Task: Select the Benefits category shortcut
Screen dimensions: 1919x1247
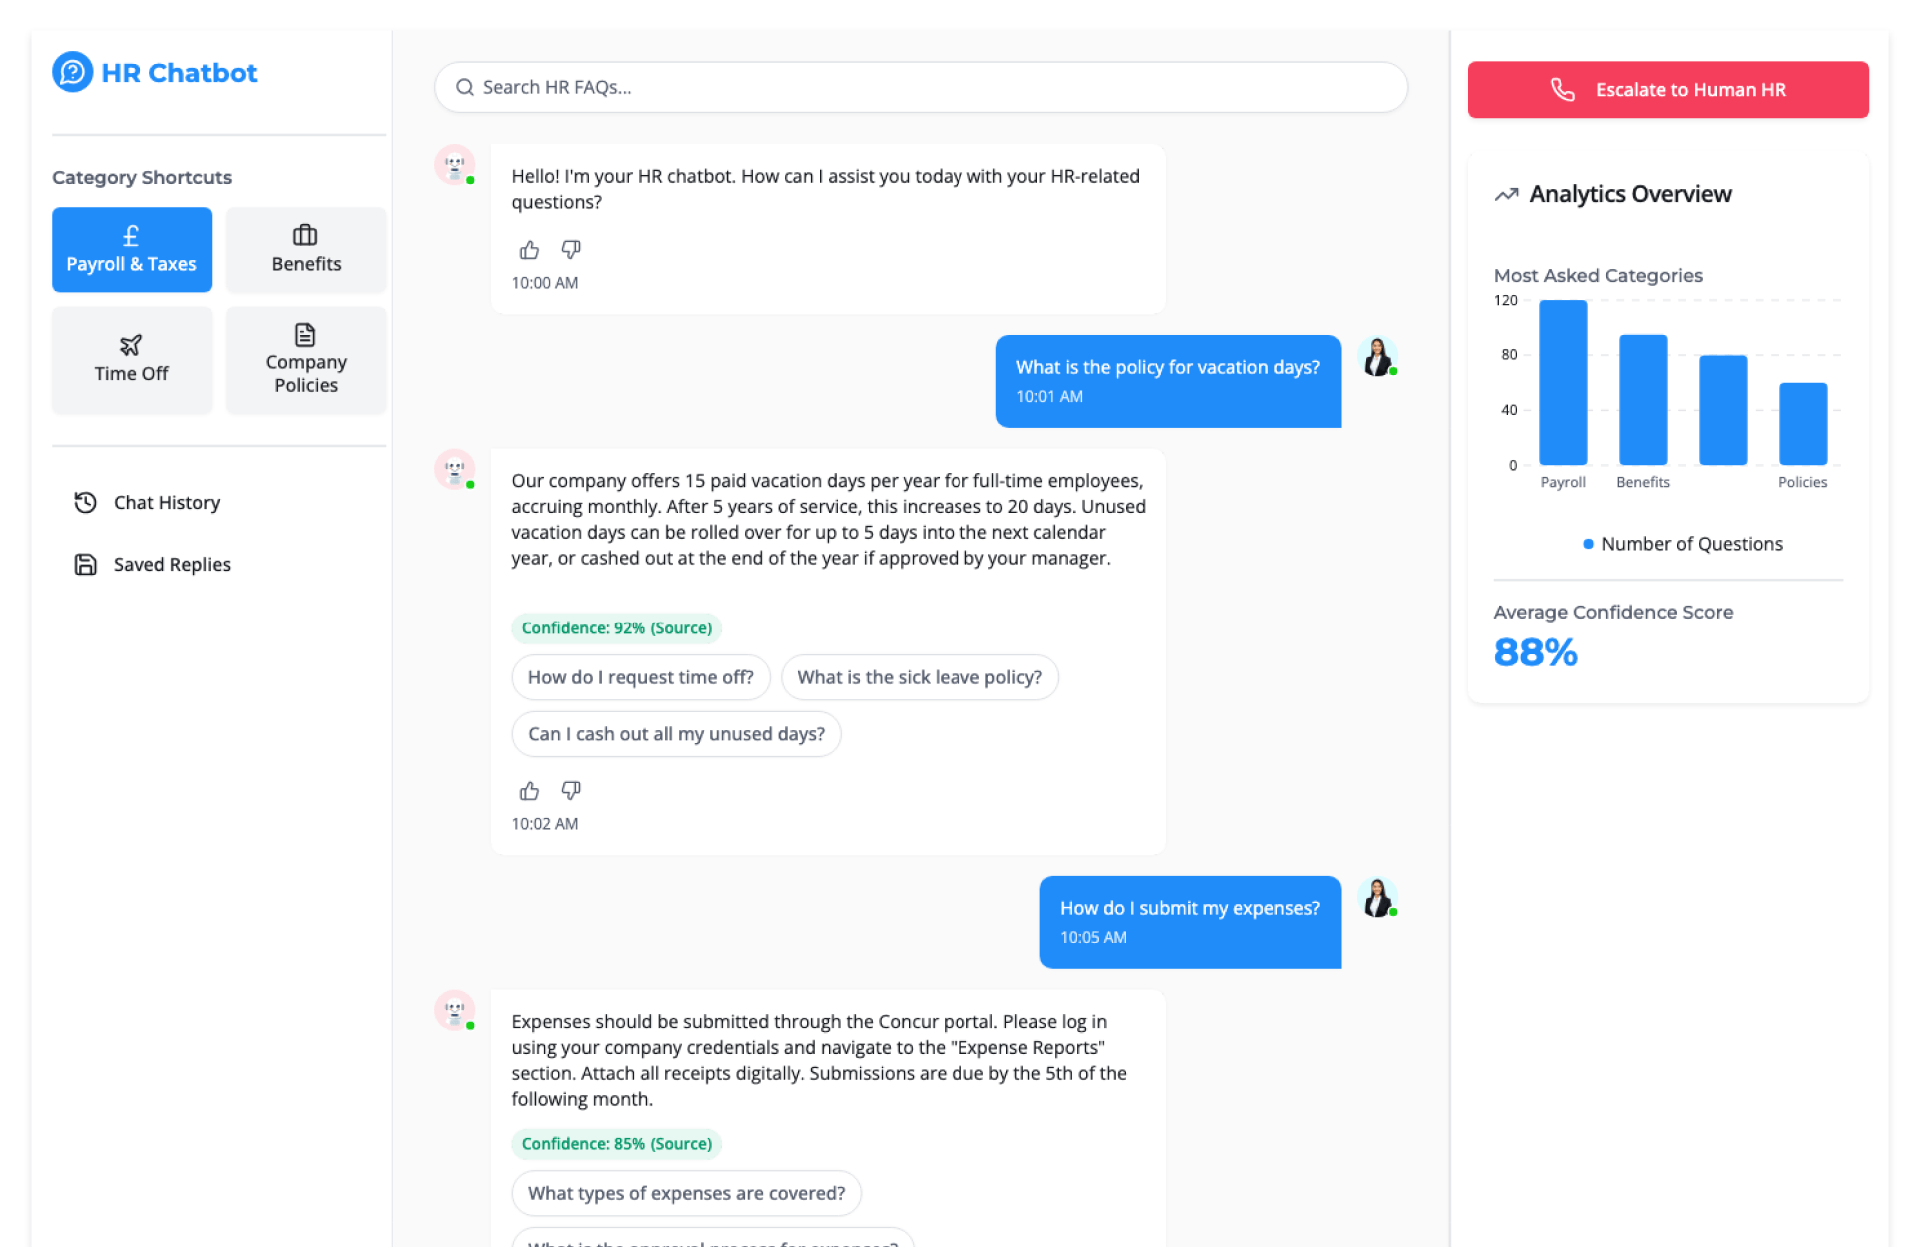Action: point(306,249)
